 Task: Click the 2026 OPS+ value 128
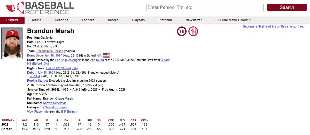point(144,125)
